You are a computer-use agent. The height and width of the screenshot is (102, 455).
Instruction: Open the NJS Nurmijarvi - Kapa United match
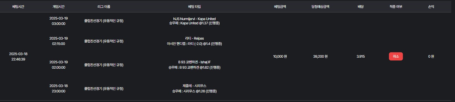click(194, 19)
